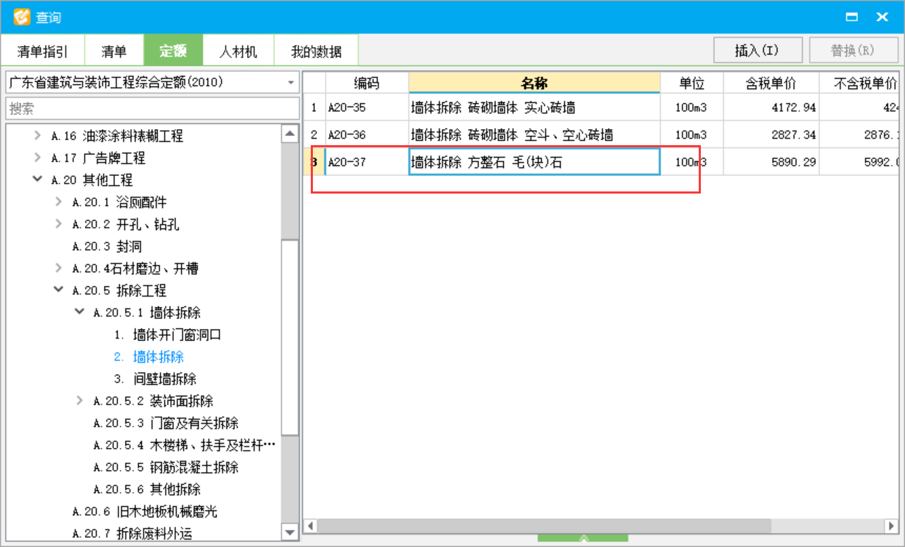Screen dimensions: 905x547
Task: Click the 含税单价 column header
Action: (x=771, y=83)
